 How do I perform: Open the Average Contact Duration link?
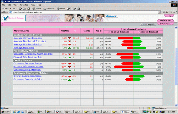[28, 38]
